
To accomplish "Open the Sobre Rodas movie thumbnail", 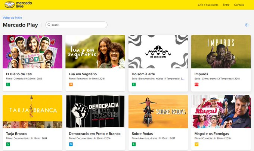I will pyautogui.click(x=158, y=111).
